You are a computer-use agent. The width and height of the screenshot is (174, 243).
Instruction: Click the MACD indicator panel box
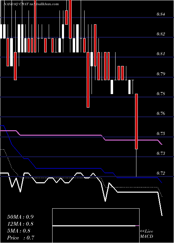(x=96, y=226)
